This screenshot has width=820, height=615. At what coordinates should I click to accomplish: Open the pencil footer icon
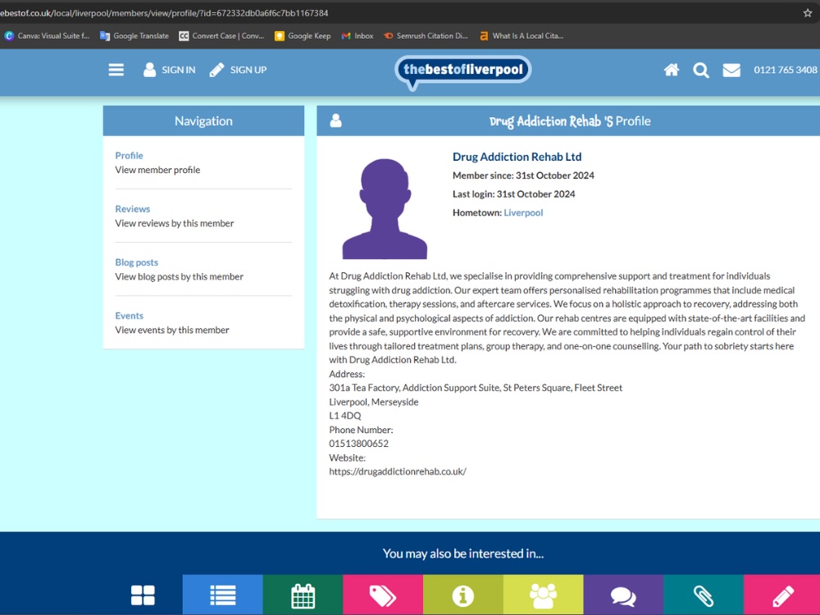click(x=781, y=595)
